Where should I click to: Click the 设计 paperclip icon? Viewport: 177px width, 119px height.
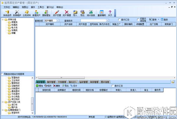click(74, 86)
